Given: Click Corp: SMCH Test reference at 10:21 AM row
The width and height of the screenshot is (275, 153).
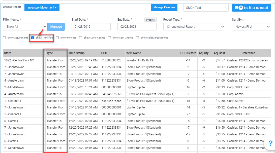Looking at the screenshot, I should coord(238,87).
